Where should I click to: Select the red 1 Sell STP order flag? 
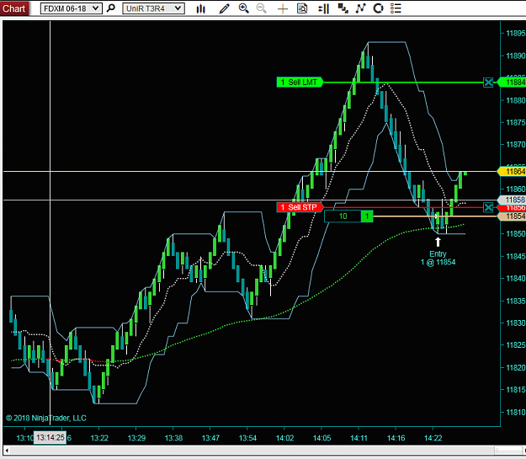300,207
